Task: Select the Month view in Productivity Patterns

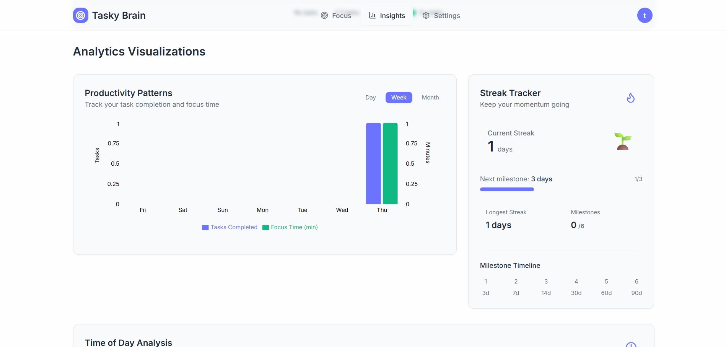Action: (430, 98)
